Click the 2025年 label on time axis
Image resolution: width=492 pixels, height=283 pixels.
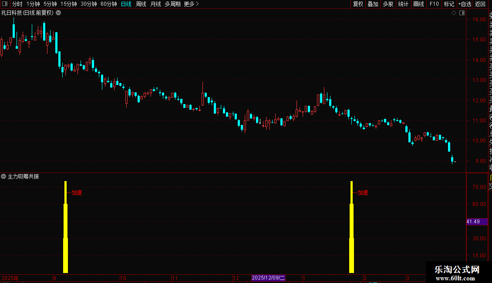click(10, 278)
